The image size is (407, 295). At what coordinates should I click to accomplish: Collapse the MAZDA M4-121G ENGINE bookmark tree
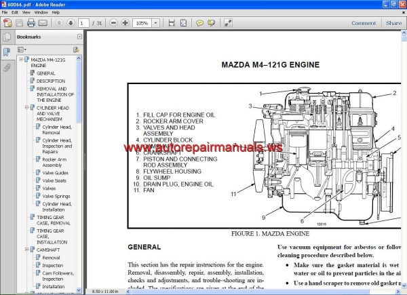point(21,60)
